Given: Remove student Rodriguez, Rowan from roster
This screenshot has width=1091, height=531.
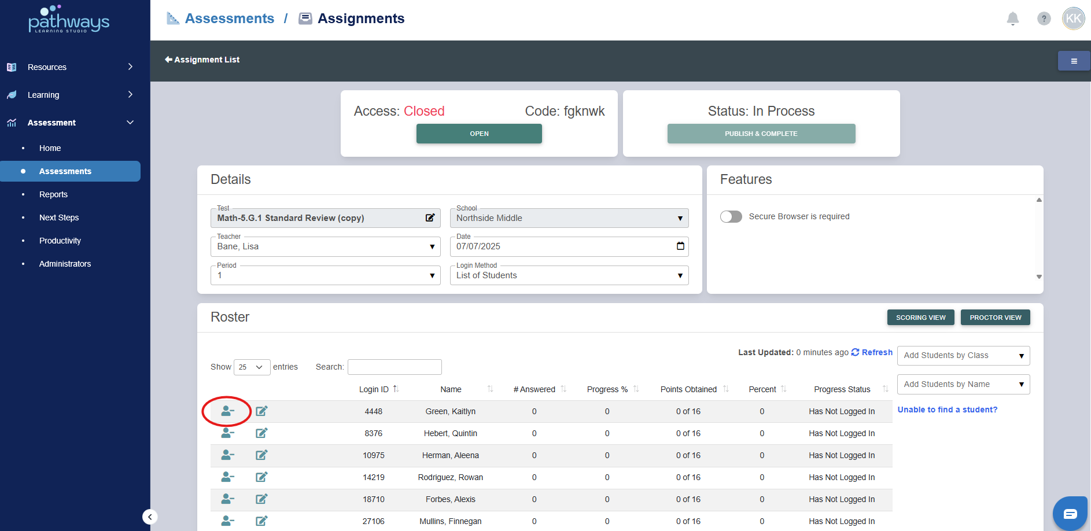Looking at the screenshot, I should [x=227, y=477].
